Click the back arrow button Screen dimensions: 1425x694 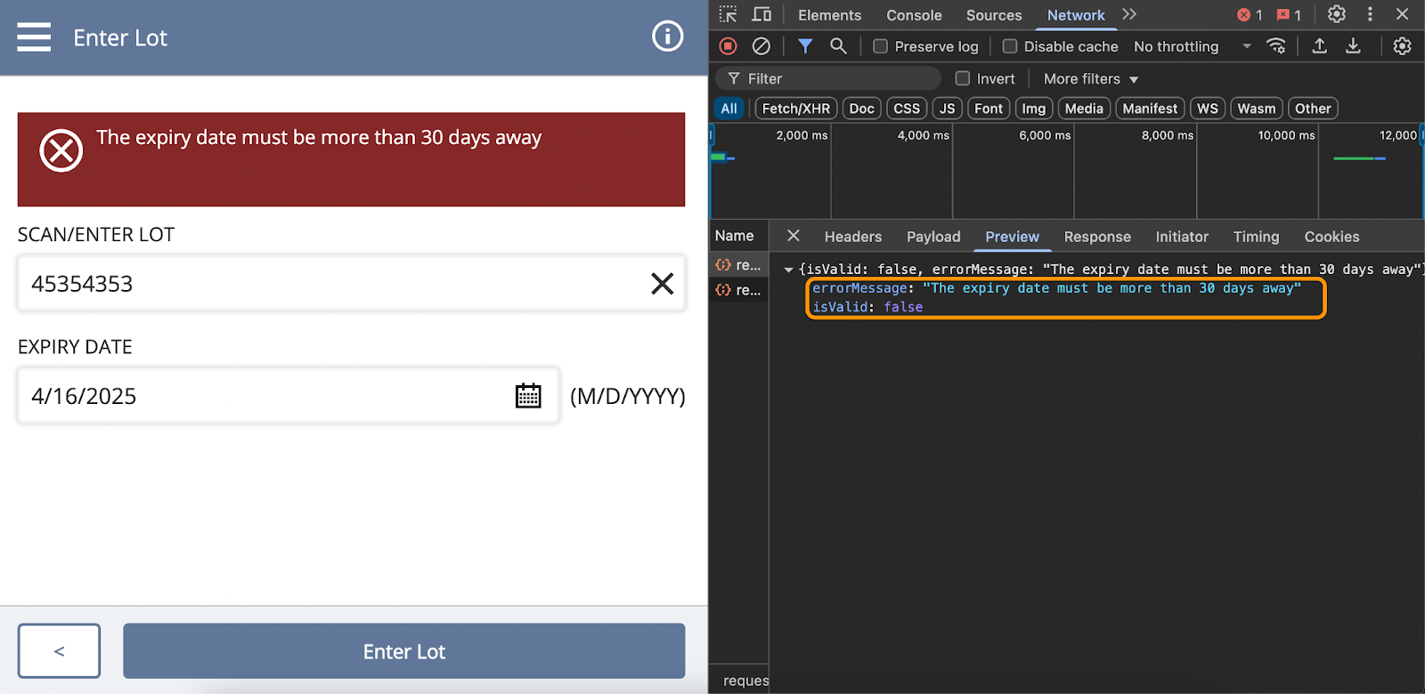(x=59, y=651)
